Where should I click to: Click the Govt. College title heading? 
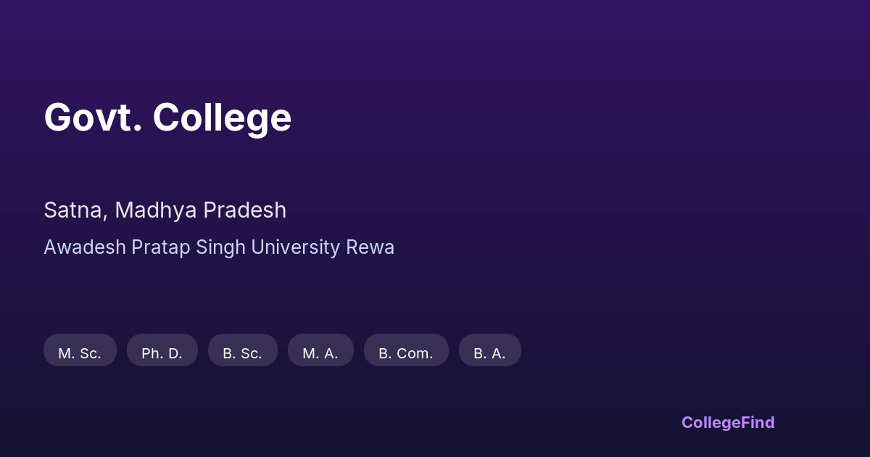click(x=167, y=117)
